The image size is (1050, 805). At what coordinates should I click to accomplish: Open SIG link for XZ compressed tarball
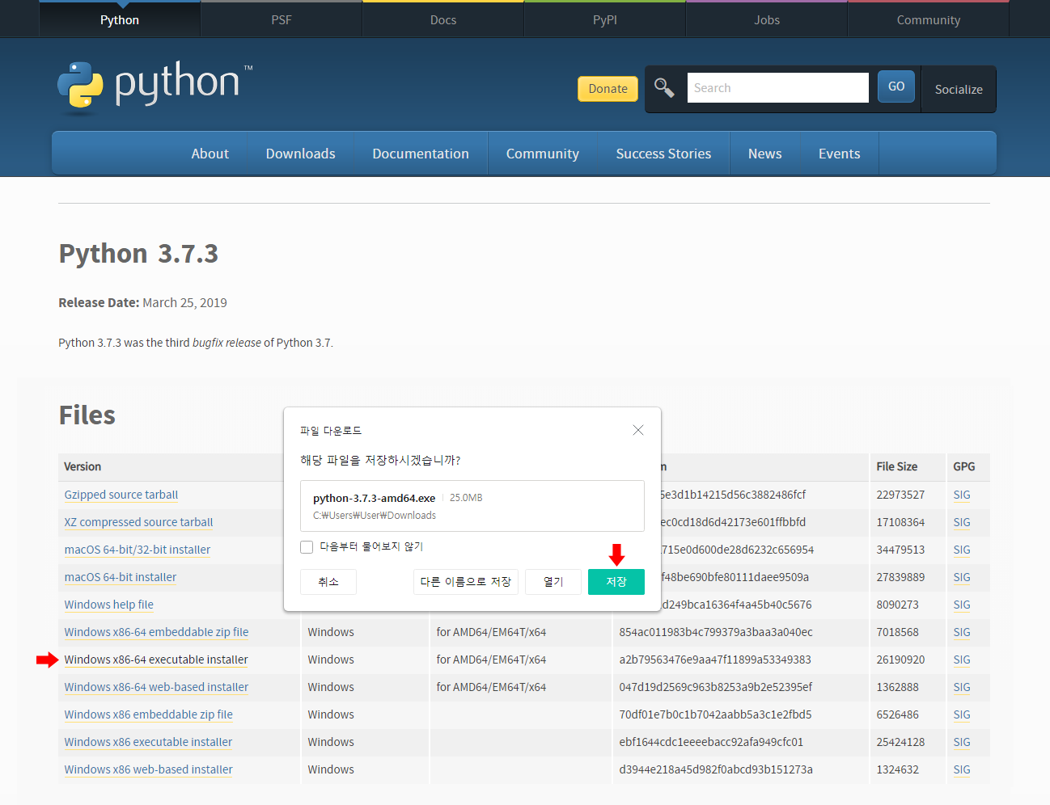[961, 522]
